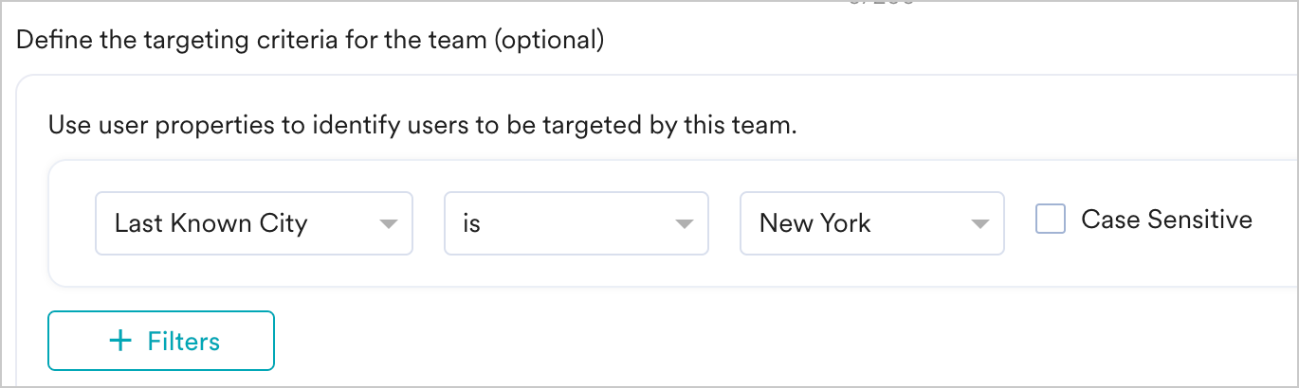This screenshot has height=388, width=1299.
Task: Open the "is" operator dropdown
Action: pyautogui.click(x=576, y=224)
